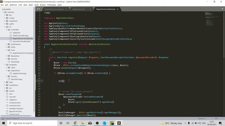The width and height of the screenshot is (225, 126).
Task: Collapse the Form folder
Action: click(6, 50)
